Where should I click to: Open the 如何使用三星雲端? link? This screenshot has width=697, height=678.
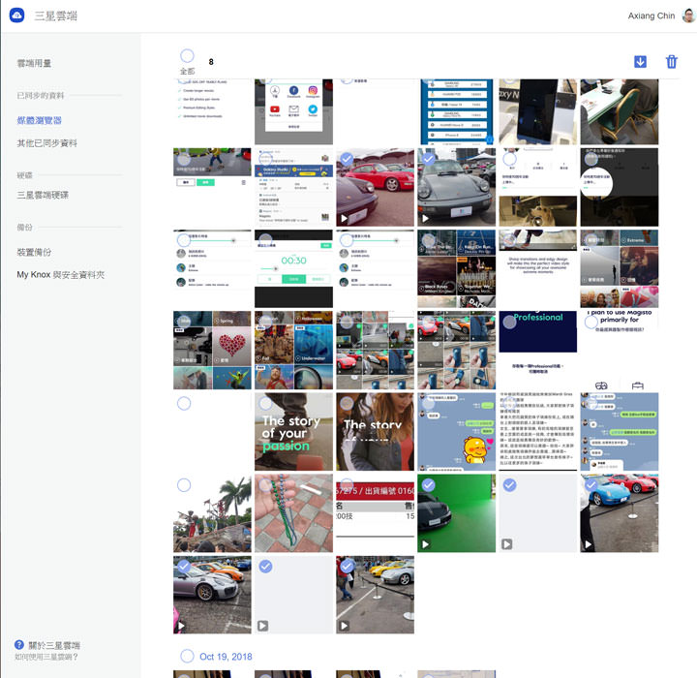pos(46,657)
